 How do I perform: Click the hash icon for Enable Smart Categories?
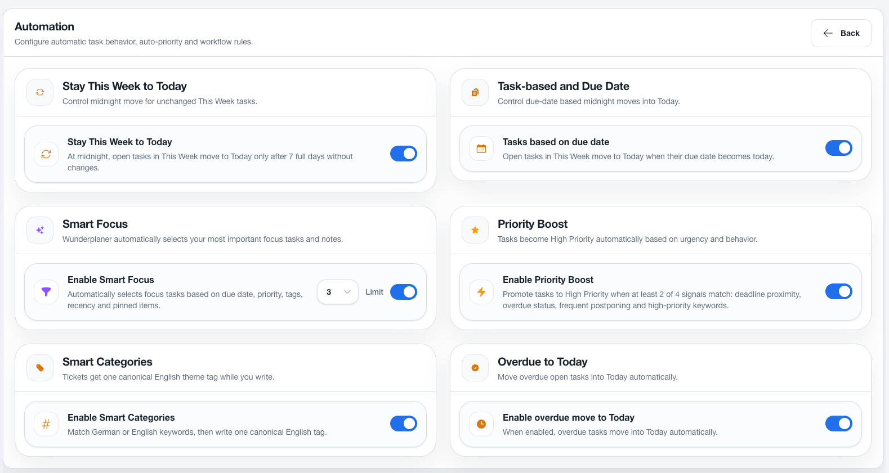coord(46,424)
